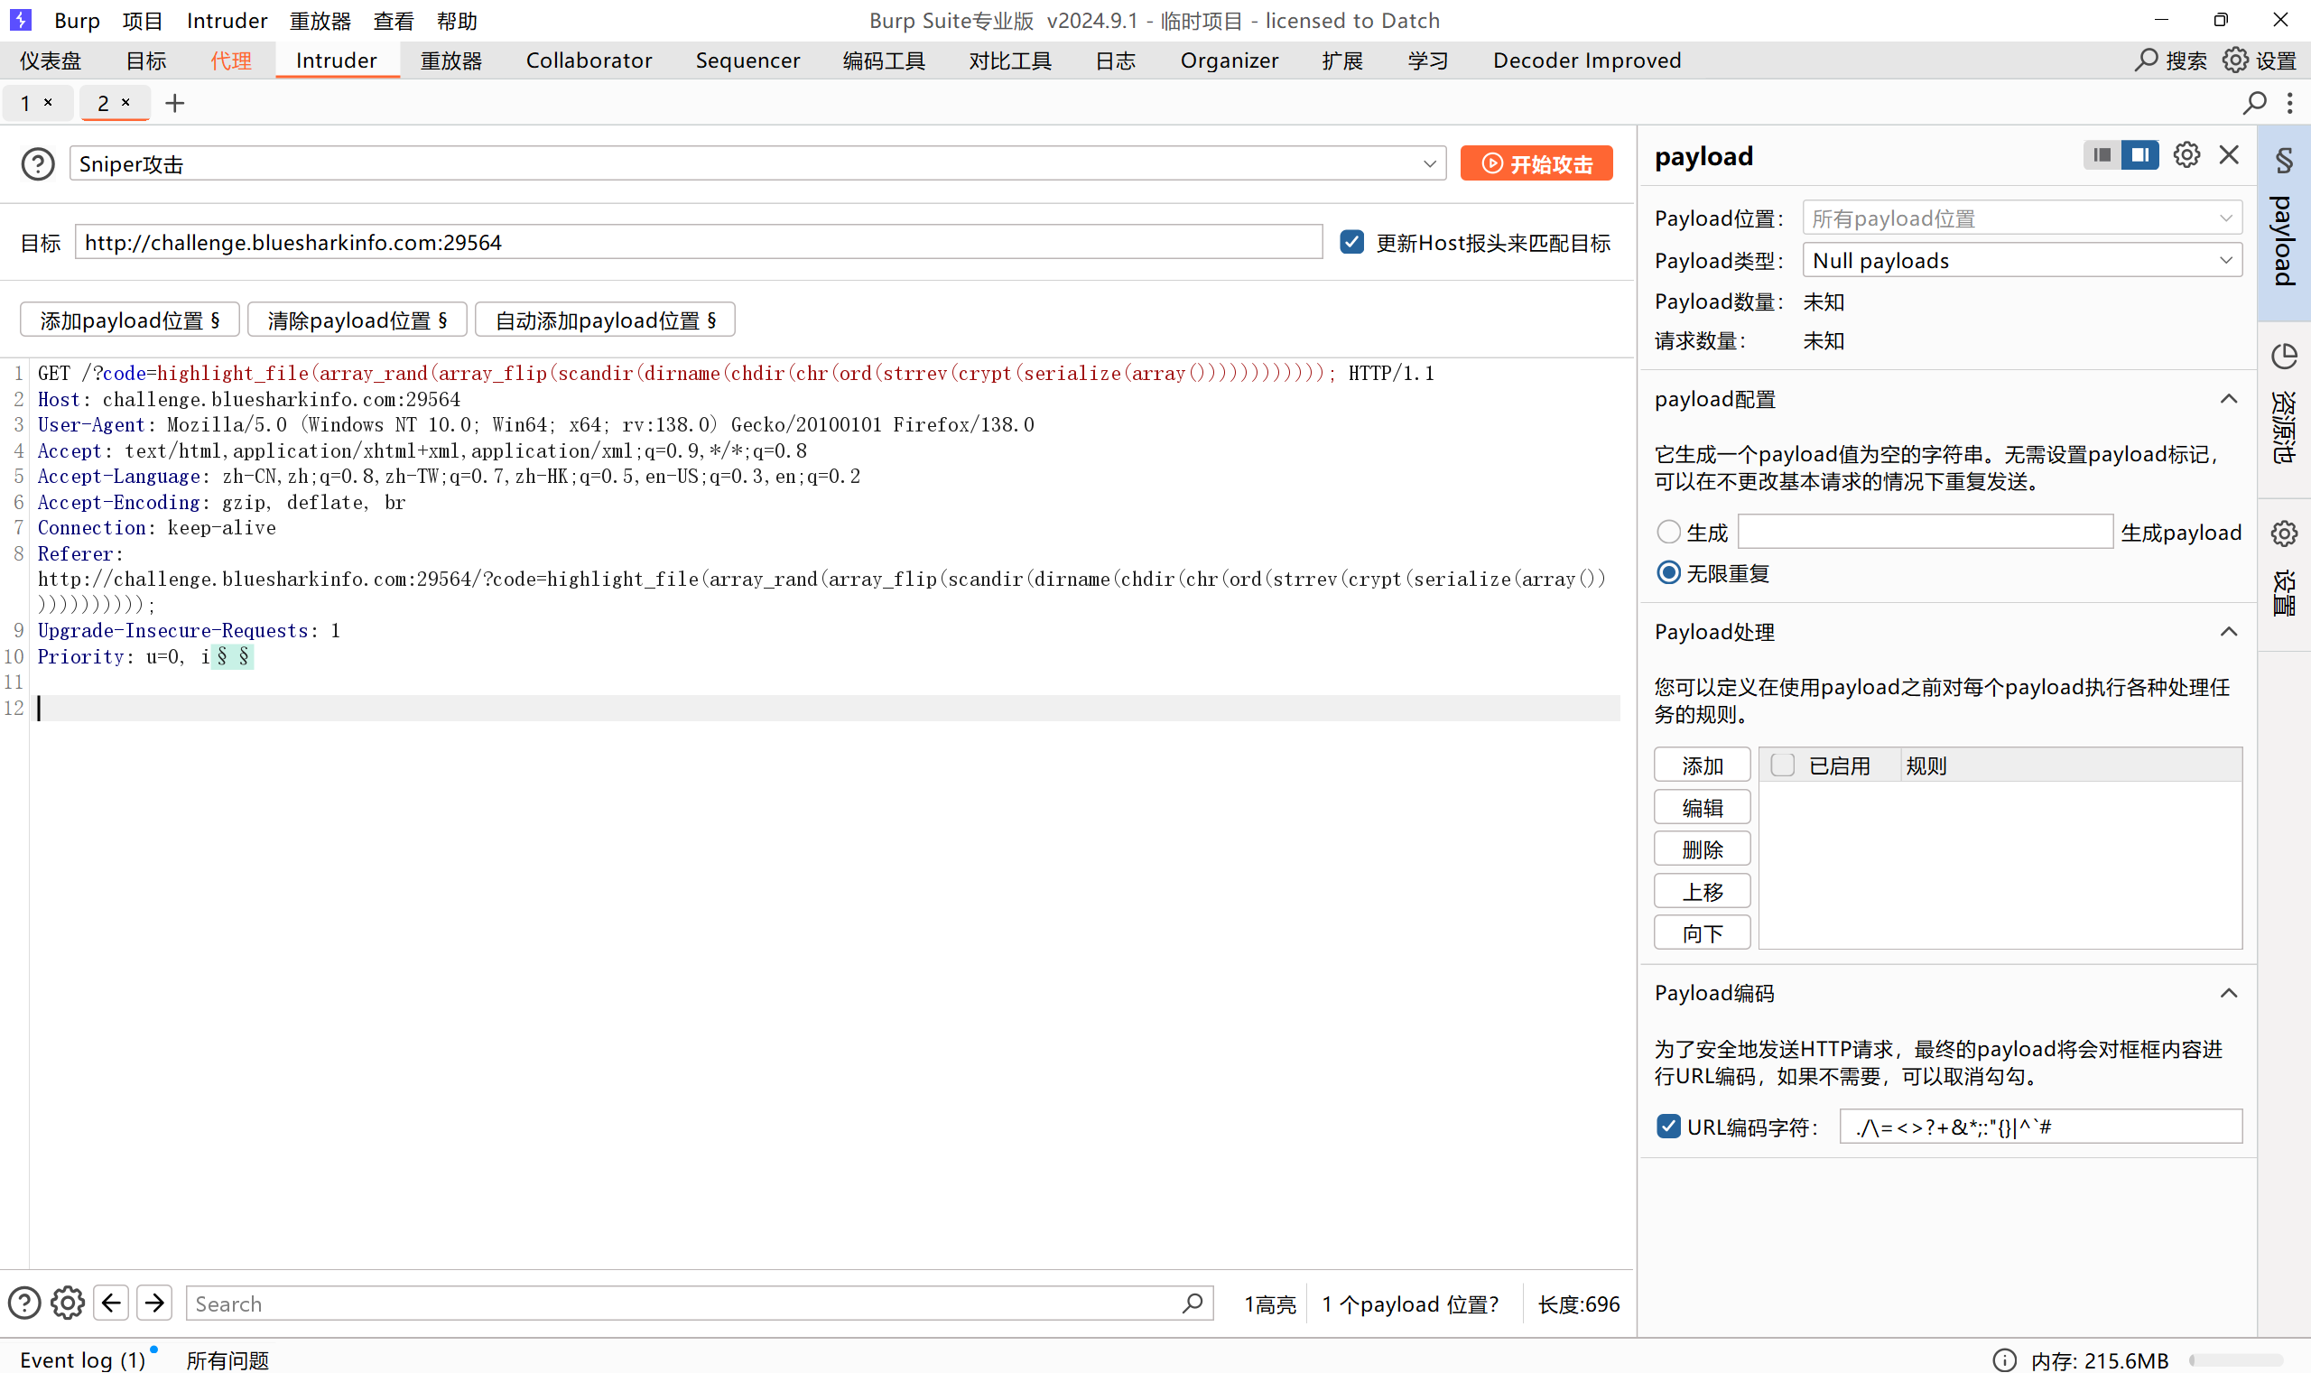Click the 开始攻击 start attack button
The height and width of the screenshot is (1373, 2311).
[x=1536, y=163]
